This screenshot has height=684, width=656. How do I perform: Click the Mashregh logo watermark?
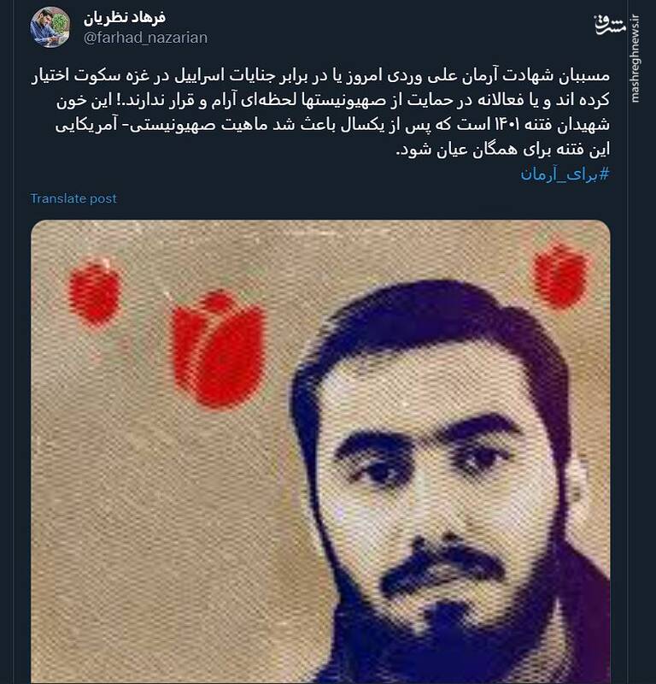610,25
